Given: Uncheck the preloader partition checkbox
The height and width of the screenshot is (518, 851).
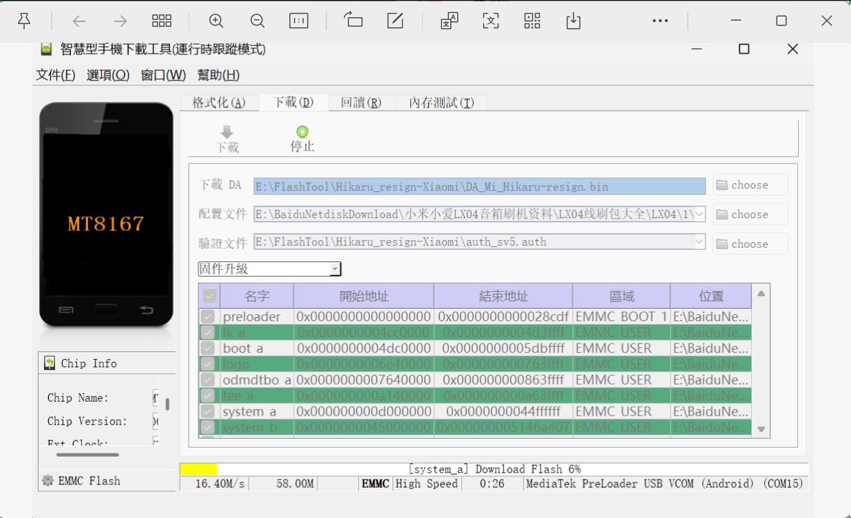Looking at the screenshot, I should (207, 316).
